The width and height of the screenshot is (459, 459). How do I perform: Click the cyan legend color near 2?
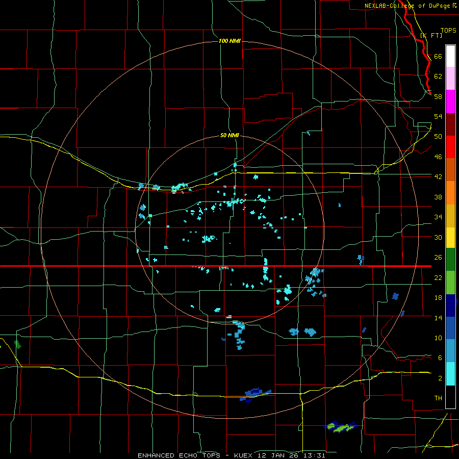[450, 374]
